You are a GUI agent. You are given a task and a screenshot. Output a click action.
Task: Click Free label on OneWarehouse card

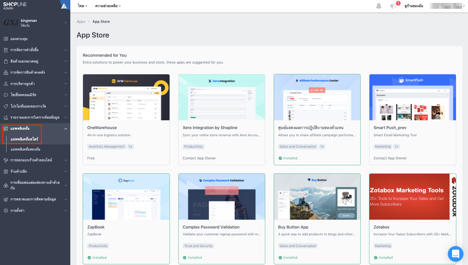91,158
